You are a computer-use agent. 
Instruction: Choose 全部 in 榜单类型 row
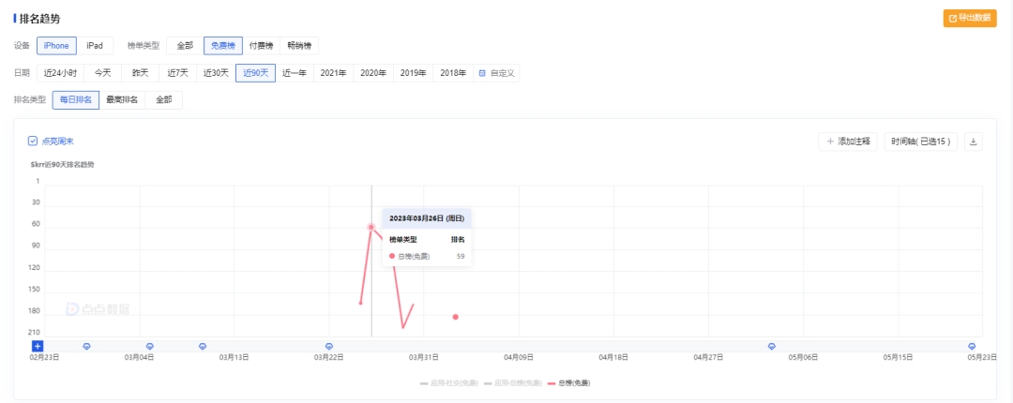185,46
